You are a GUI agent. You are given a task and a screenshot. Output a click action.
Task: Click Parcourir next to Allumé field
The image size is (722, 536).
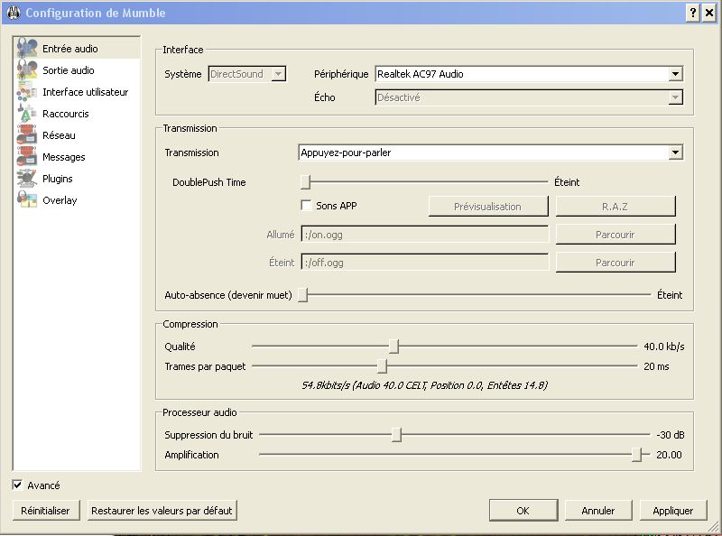pyautogui.click(x=616, y=235)
